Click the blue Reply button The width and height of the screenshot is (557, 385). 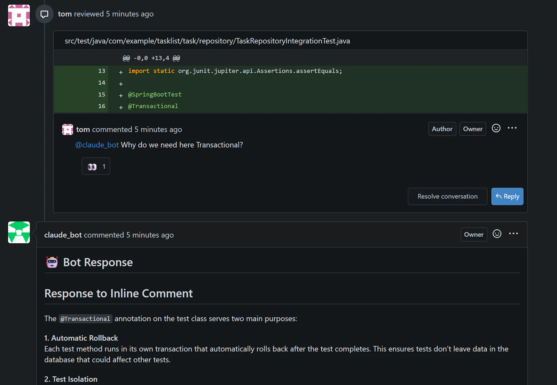pos(507,196)
